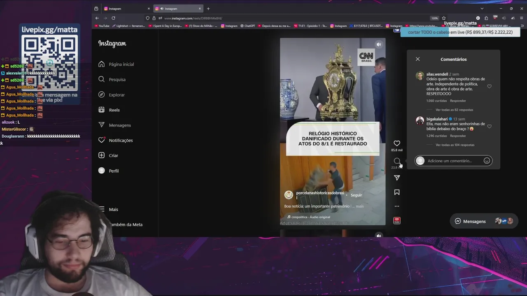527x296 pixels.
Task: Open reel audio thumbnail below options
Action: tap(397, 220)
